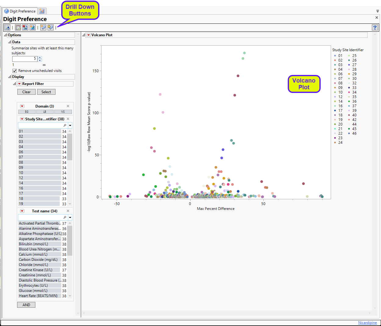This screenshot has height=326, width=381.
Task: Collapse the Options section disclosure triangle
Action: 5,35
